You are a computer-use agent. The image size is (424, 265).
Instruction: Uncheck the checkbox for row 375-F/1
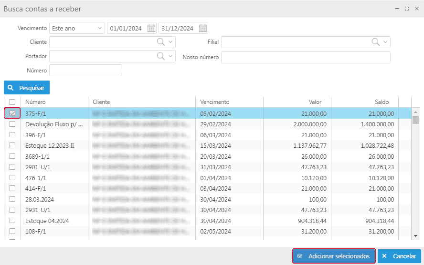click(x=12, y=113)
